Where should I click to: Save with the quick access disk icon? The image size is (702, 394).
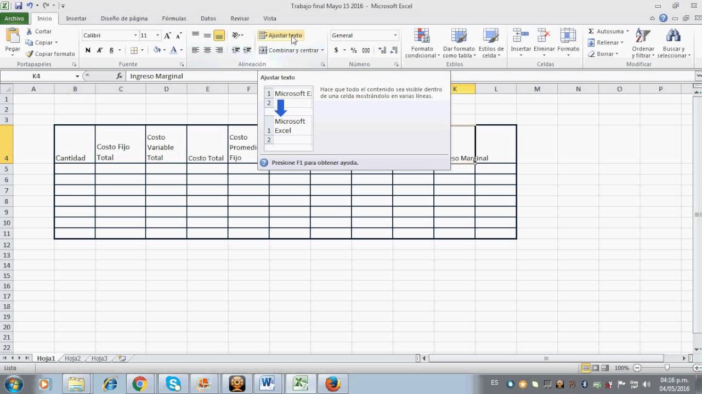pyautogui.click(x=18, y=5)
